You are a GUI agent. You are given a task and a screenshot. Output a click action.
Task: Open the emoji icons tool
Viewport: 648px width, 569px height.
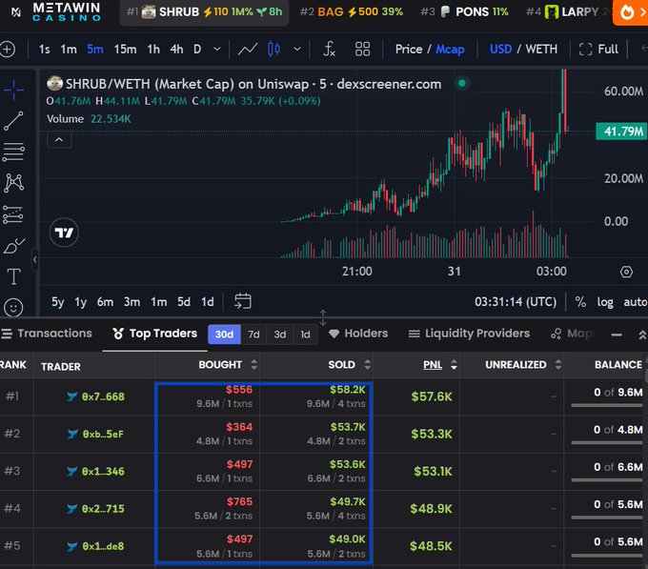tap(13, 308)
